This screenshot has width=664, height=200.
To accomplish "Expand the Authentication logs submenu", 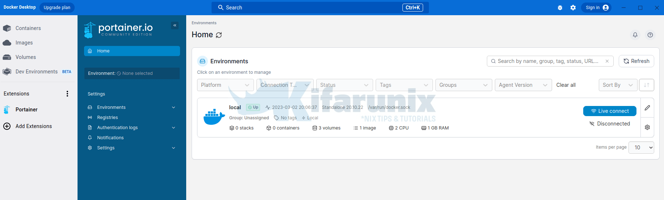I will 174,128.
